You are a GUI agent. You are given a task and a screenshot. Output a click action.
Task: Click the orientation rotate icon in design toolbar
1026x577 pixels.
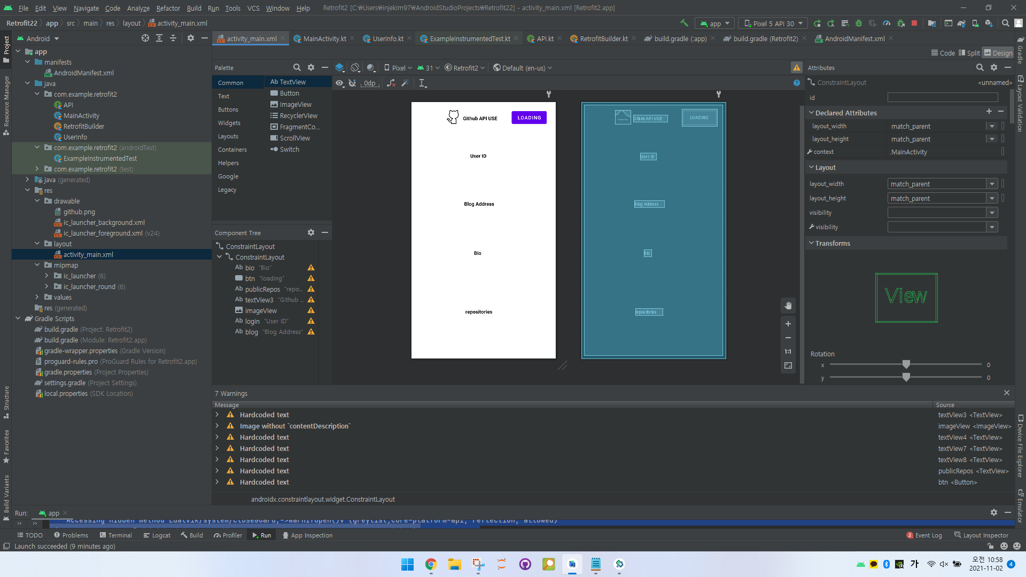pyautogui.click(x=355, y=68)
